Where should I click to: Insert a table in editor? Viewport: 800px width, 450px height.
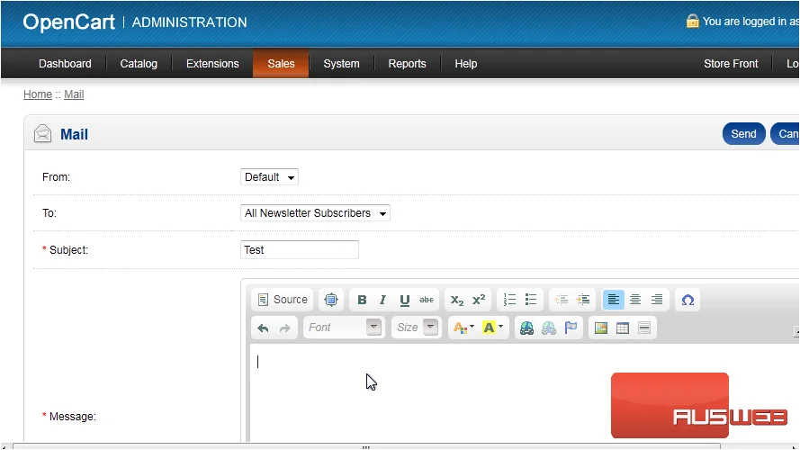point(623,328)
